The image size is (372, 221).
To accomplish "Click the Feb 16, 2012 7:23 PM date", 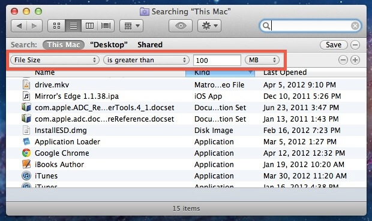I will click(302, 131).
